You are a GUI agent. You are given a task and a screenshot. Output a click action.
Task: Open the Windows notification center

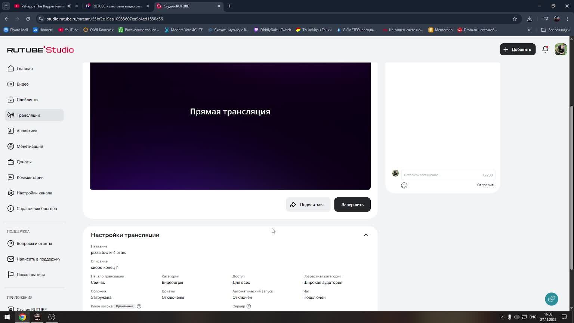564,317
